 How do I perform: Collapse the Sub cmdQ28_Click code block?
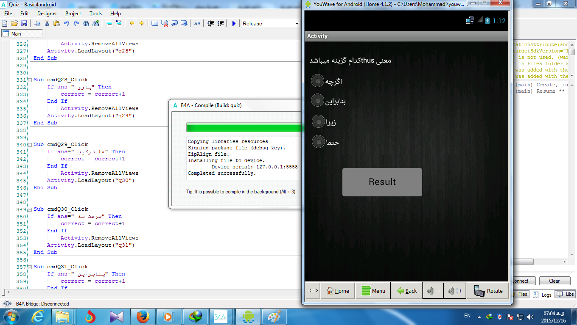point(30,80)
